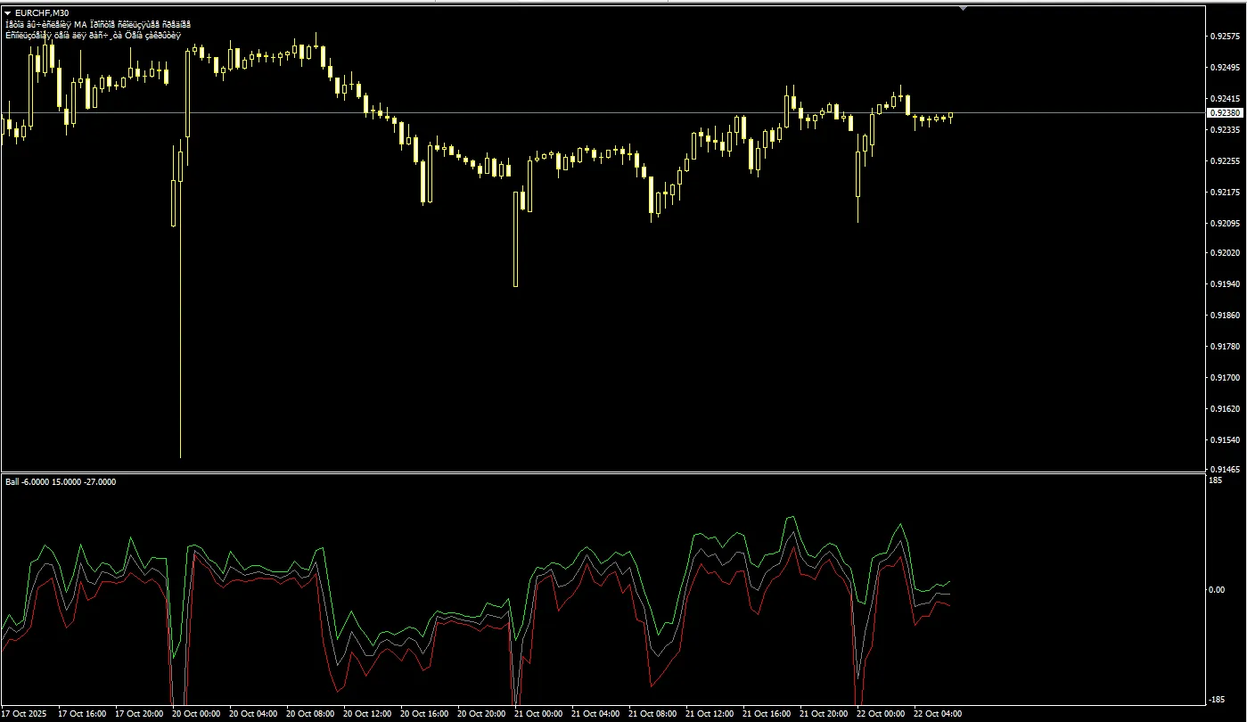The image size is (1247, 722).
Task: Click the 21 Oct 12:00 time label
Action: (710, 714)
